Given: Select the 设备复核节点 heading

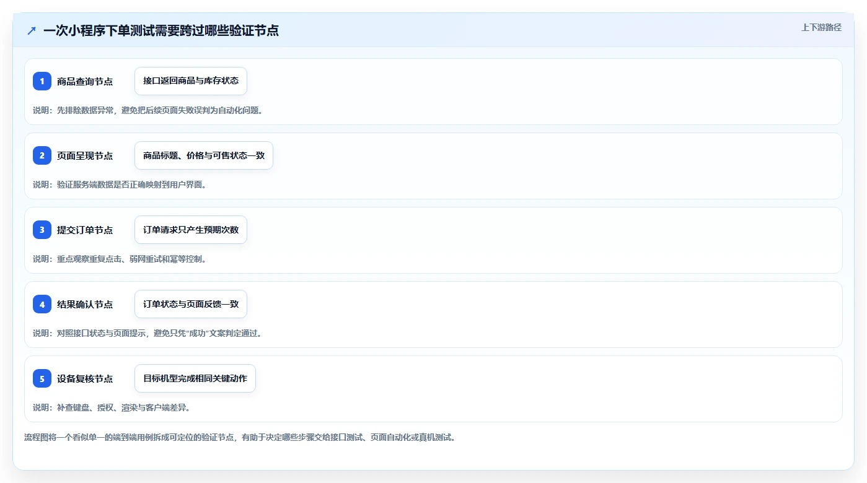Looking at the screenshot, I should pyautogui.click(x=85, y=379).
